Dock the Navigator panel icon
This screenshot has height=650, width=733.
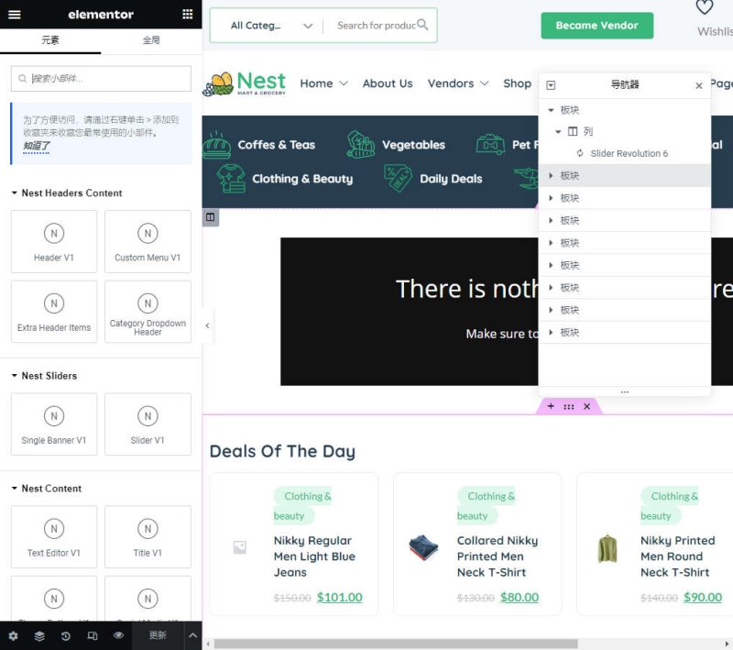(x=551, y=85)
